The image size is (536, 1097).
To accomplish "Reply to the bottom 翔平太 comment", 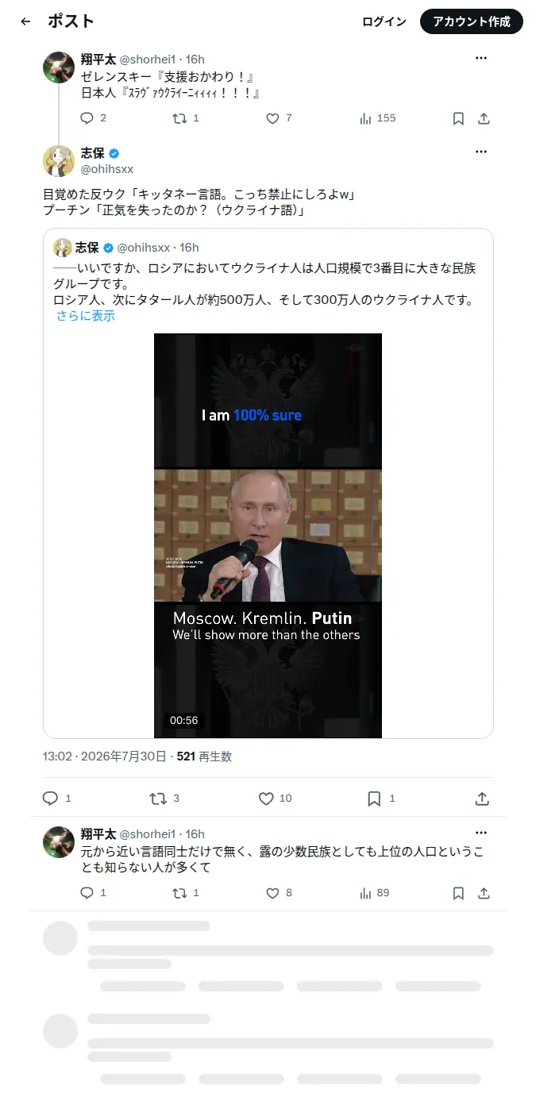I will (87, 893).
